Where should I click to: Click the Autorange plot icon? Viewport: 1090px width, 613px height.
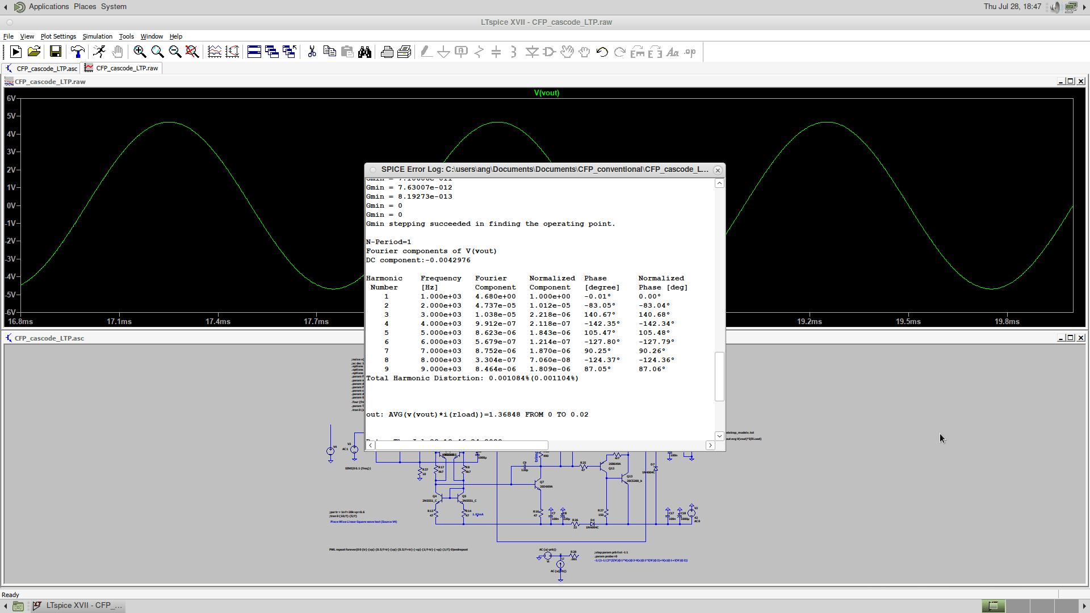tap(215, 52)
